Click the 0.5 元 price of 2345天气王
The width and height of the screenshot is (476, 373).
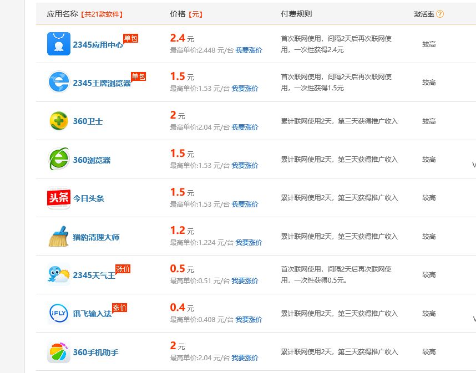[182, 269]
